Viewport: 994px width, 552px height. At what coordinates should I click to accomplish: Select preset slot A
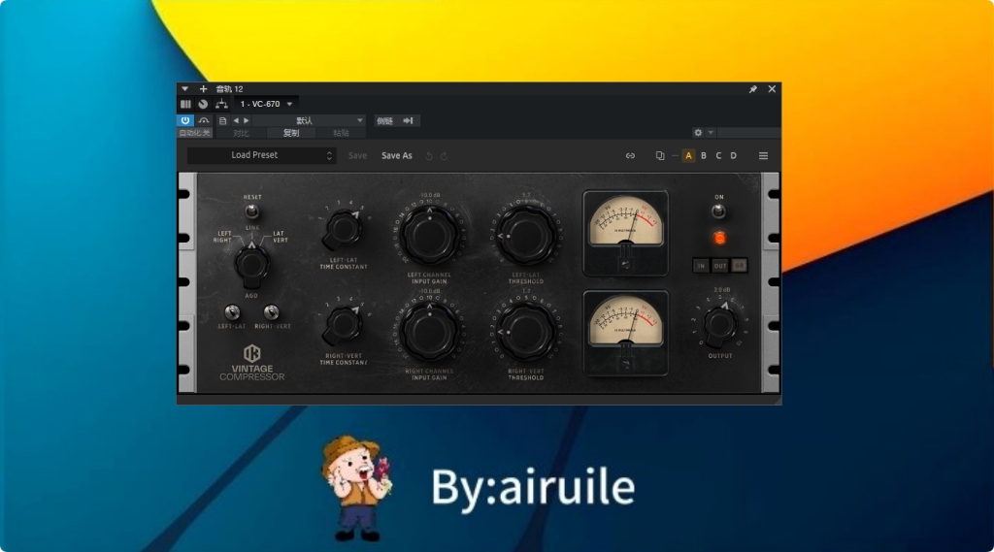tap(688, 156)
